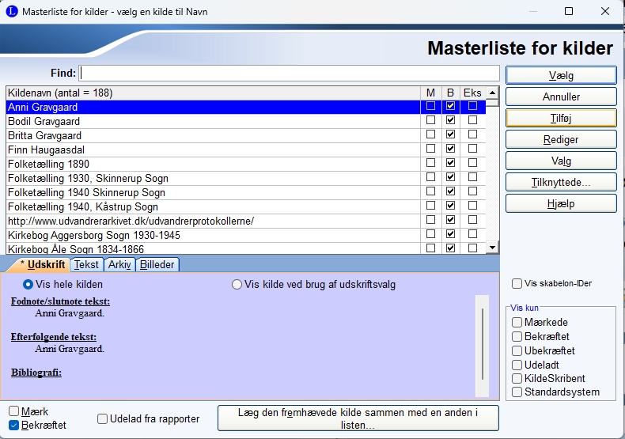Screen dimensions: 625x439
Task: Enable the 'Vis skabelon-IDer' checkbox
Action: (x=517, y=284)
